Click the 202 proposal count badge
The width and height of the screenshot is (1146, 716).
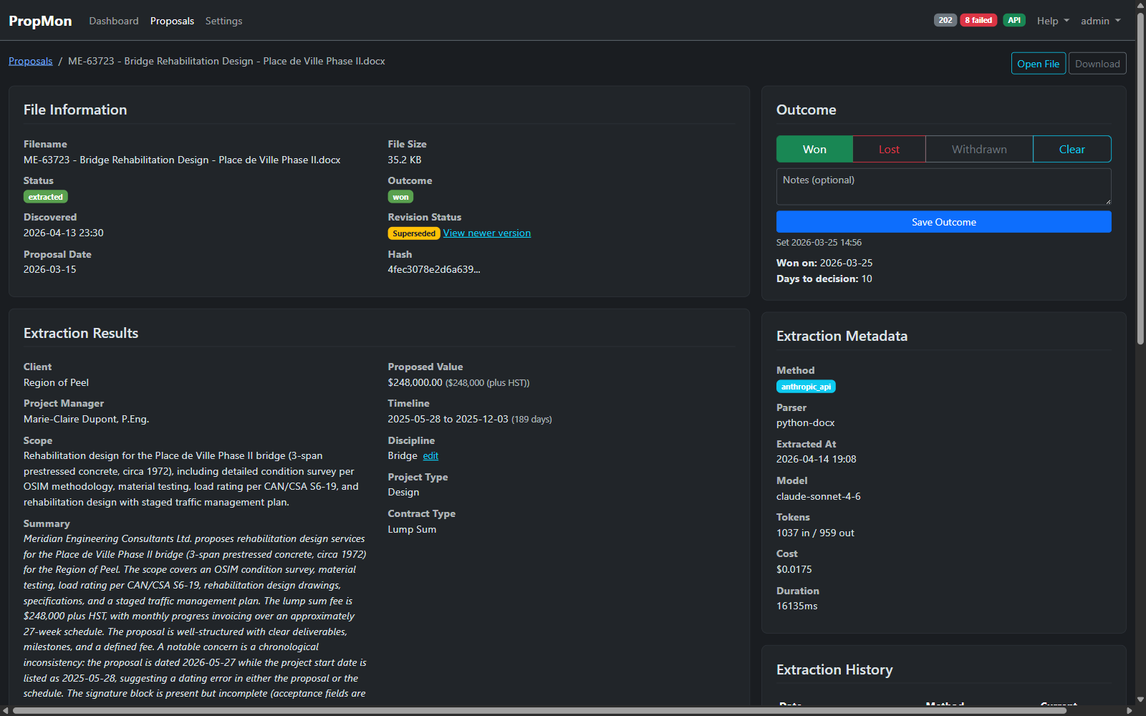(x=945, y=20)
